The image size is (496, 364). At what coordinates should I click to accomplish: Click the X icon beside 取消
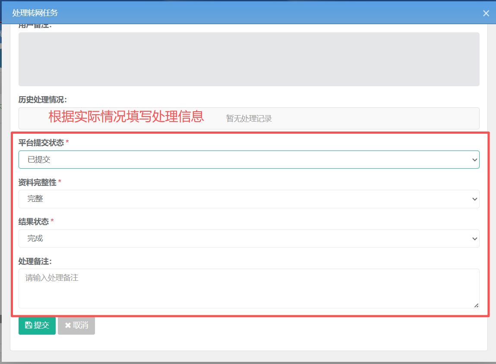click(68, 326)
